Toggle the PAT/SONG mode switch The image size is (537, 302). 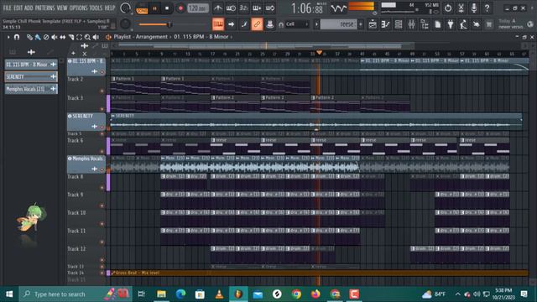[x=142, y=8]
